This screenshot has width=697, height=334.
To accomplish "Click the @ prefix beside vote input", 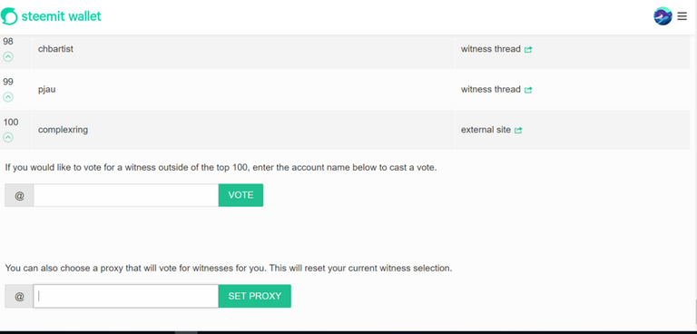I will pyautogui.click(x=19, y=195).
